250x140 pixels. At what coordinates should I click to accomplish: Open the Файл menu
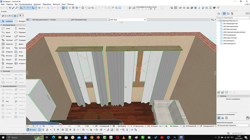coord(3,4)
